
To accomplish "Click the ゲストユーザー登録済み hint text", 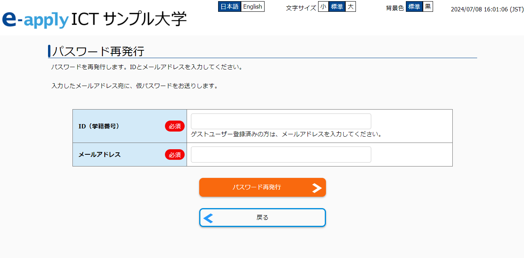I will pyautogui.click(x=287, y=134).
